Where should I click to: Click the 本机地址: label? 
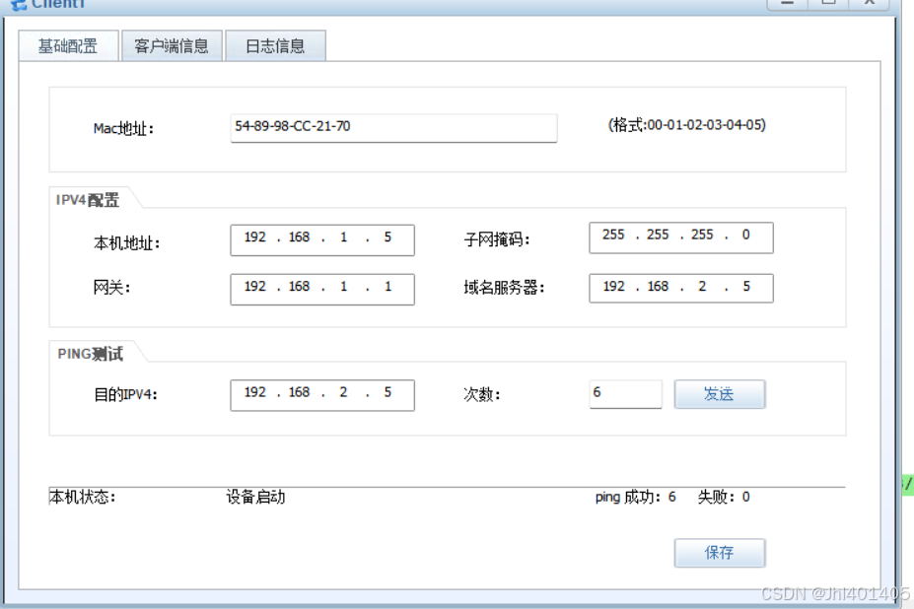(126, 242)
